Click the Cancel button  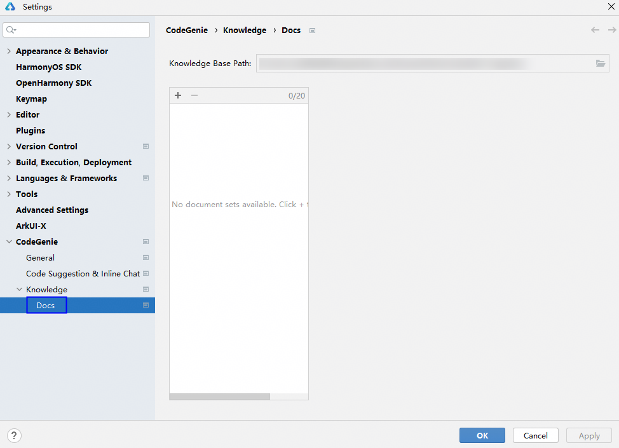coord(535,435)
